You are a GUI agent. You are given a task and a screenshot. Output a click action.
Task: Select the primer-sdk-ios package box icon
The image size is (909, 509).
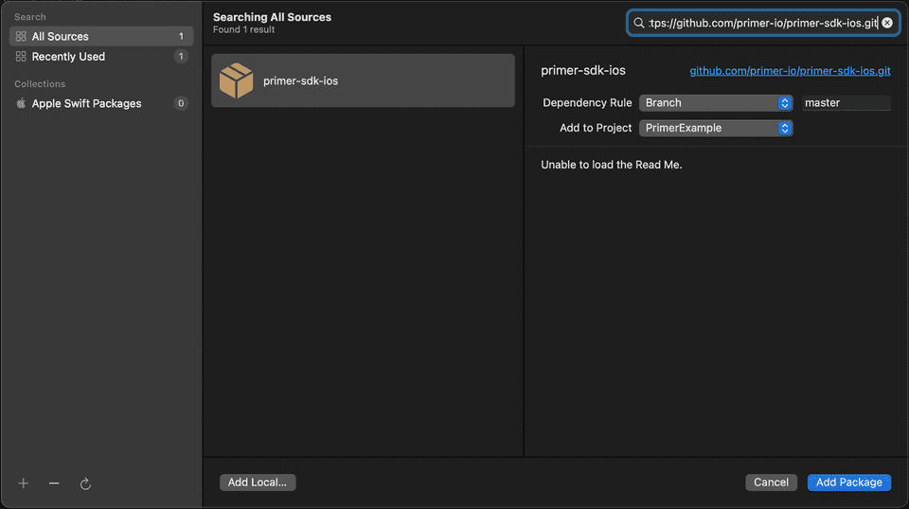tap(236, 80)
